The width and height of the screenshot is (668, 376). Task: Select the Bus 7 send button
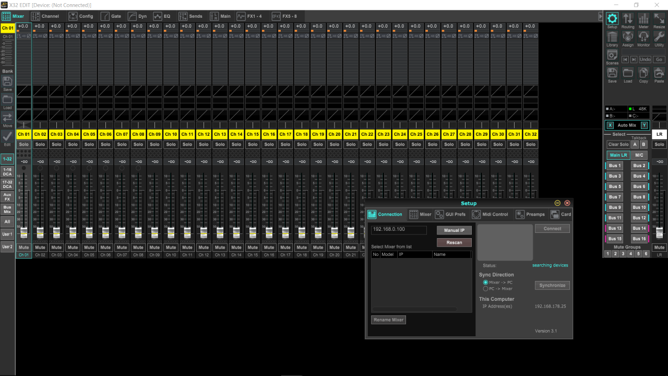[615, 197]
